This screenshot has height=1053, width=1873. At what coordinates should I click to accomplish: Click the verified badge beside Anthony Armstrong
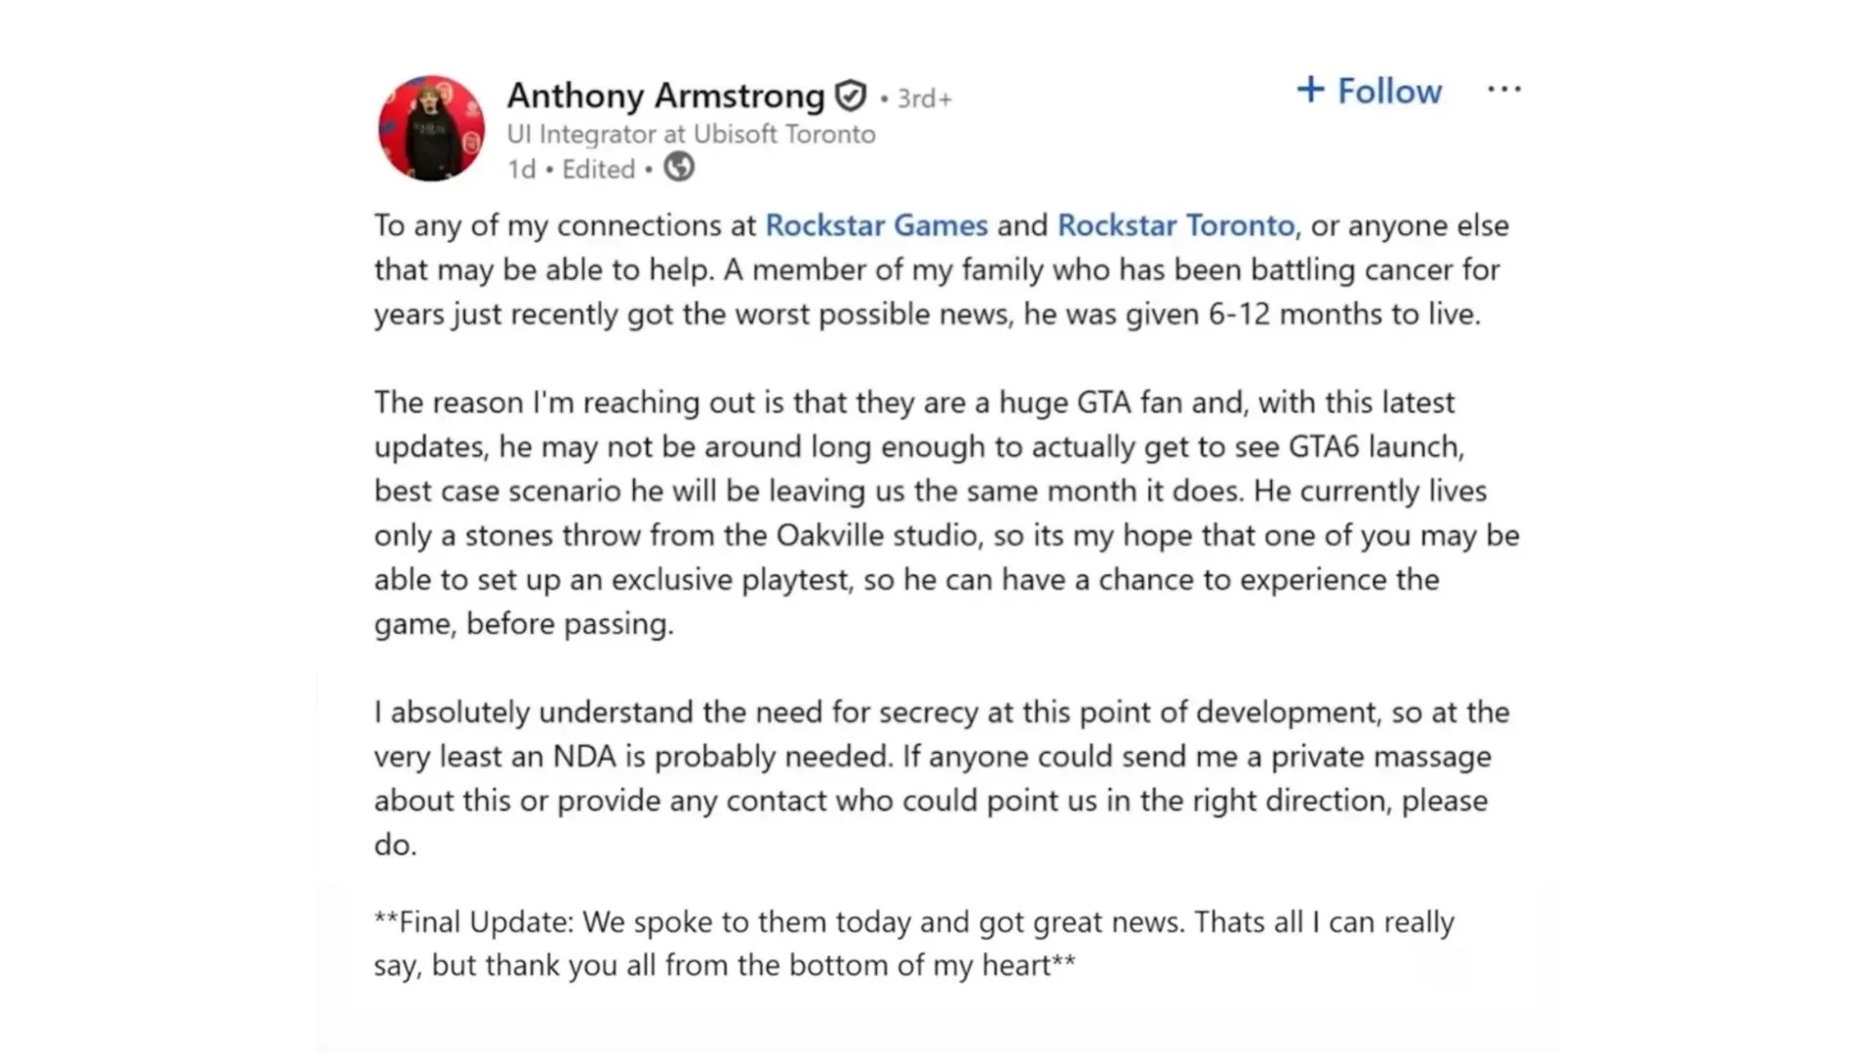pos(849,95)
